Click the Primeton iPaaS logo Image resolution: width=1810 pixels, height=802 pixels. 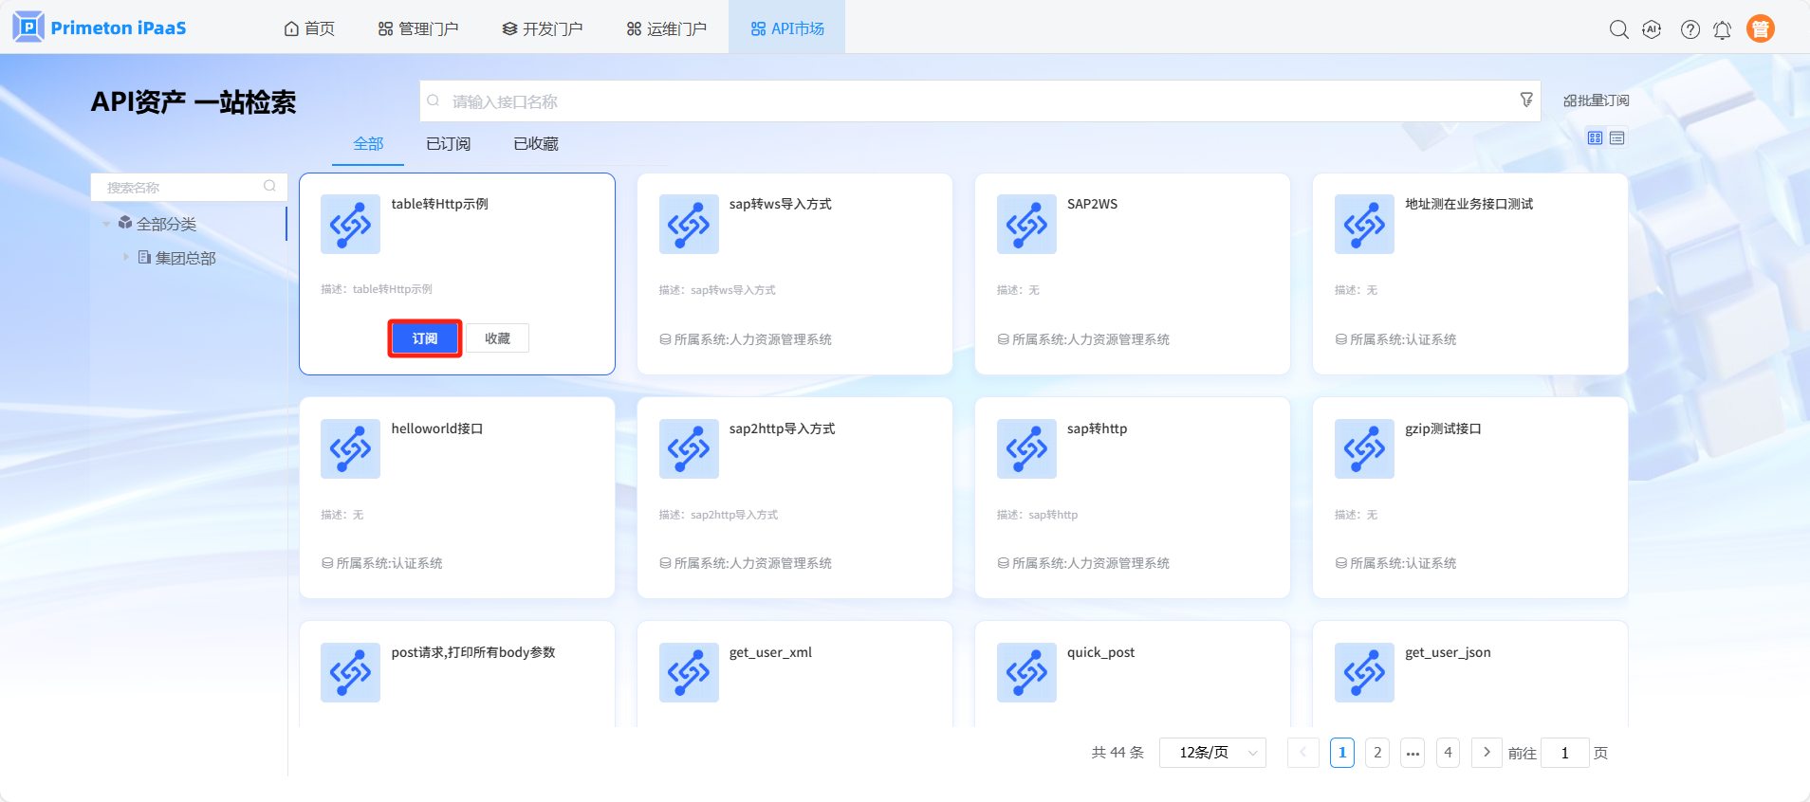coord(100,27)
